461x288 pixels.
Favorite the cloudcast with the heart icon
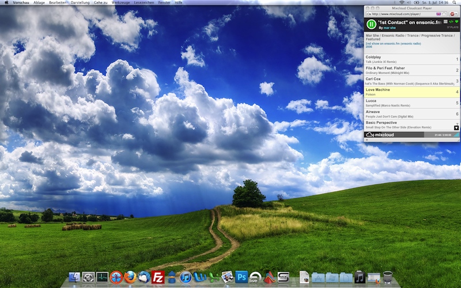pos(456,22)
